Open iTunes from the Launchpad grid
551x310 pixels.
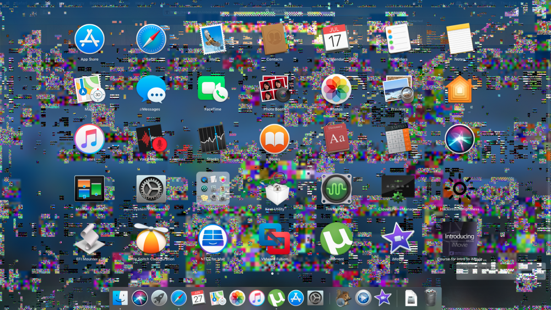click(x=89, y=139)
